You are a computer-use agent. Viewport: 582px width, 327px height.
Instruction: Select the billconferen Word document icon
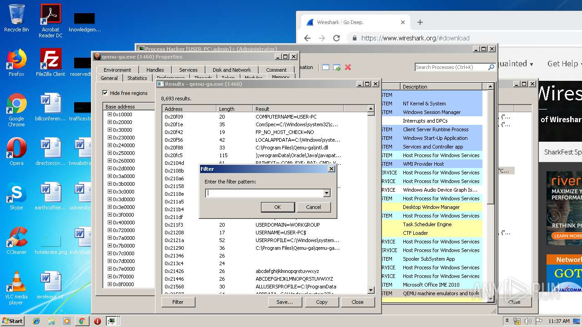tap(50, 107)
